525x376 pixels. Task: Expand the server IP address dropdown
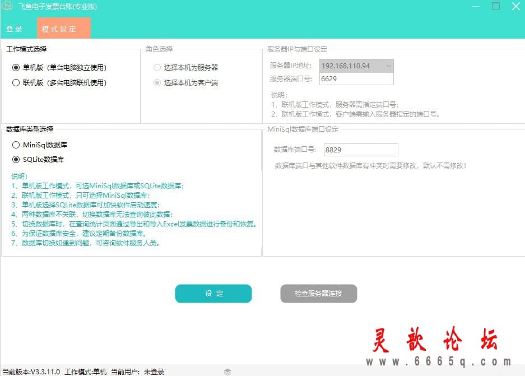[x=388, y=66]
